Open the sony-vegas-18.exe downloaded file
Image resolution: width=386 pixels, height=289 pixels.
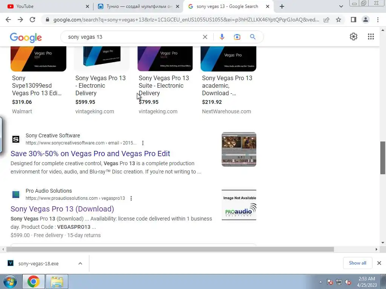[38, 263]
